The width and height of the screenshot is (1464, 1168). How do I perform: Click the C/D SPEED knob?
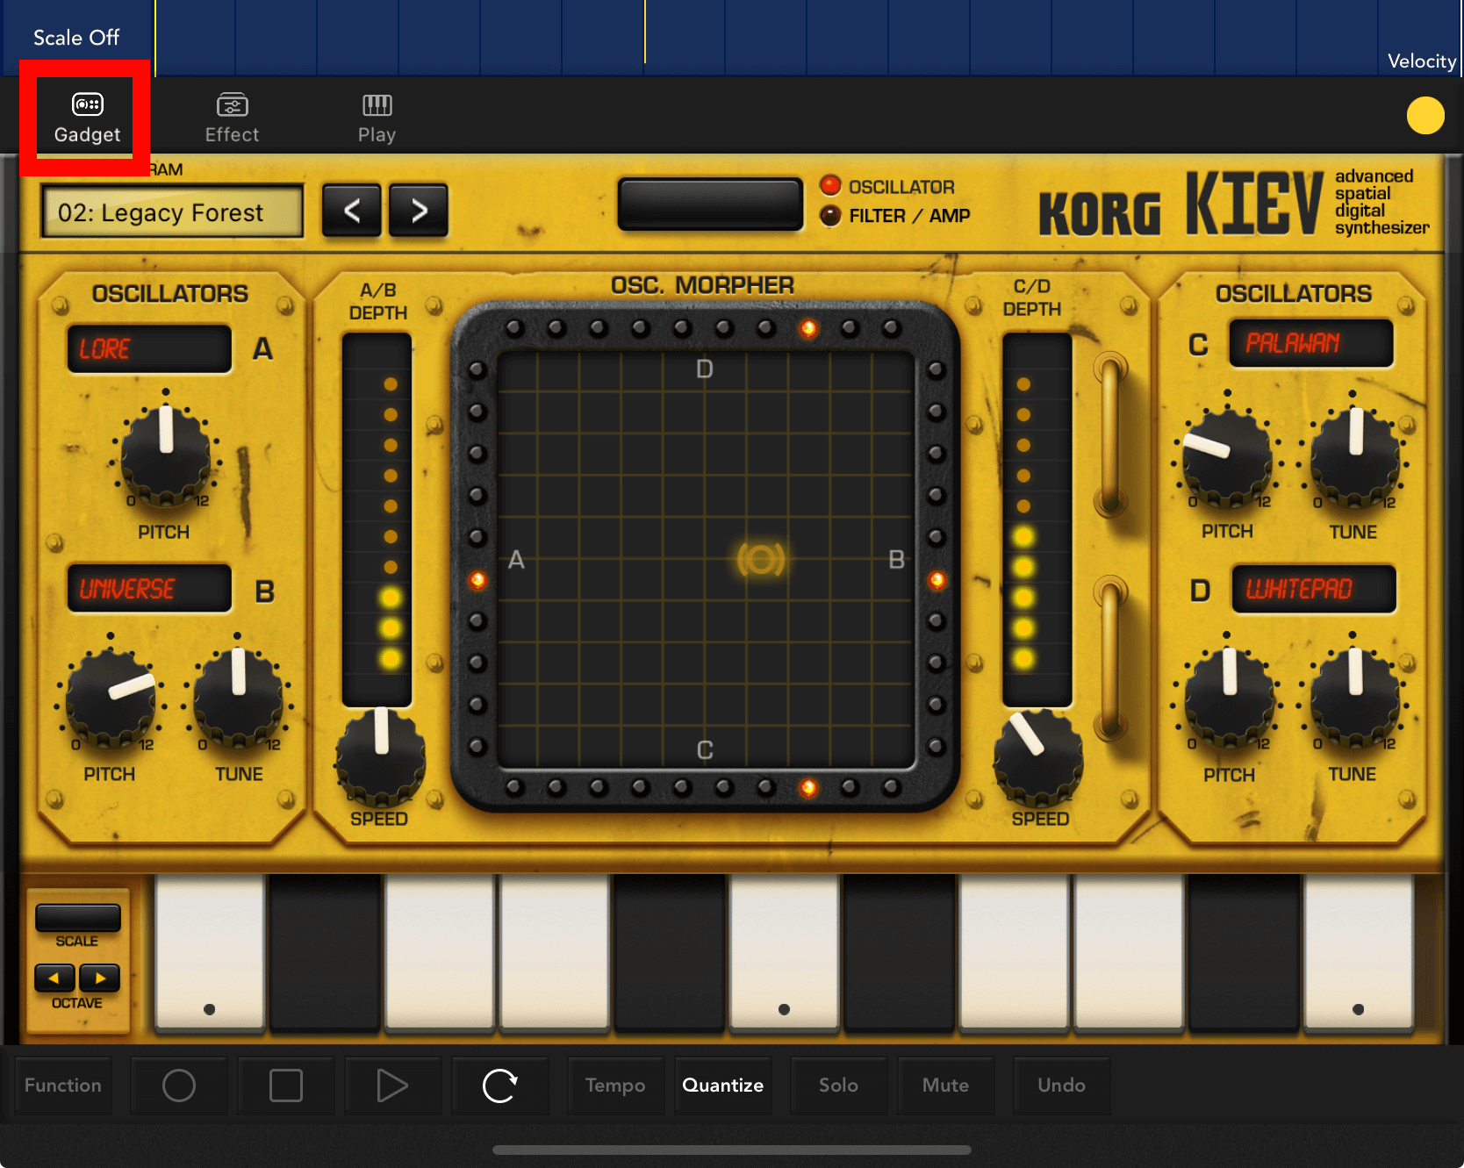tap(1038, 756)
